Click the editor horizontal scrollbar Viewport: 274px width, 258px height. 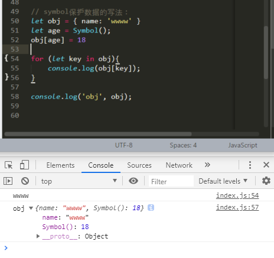coord(98,134)
